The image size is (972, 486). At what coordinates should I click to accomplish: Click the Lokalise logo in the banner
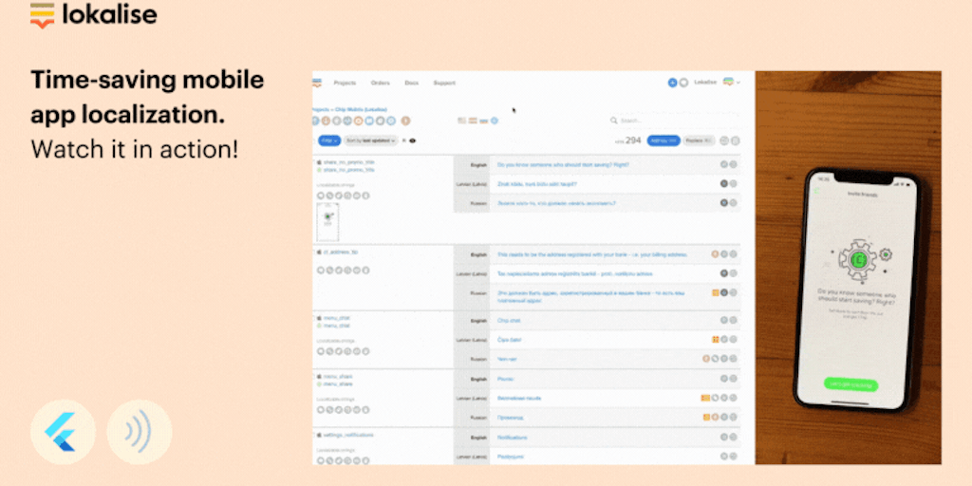pyautogui.click(x=94, y=15)
